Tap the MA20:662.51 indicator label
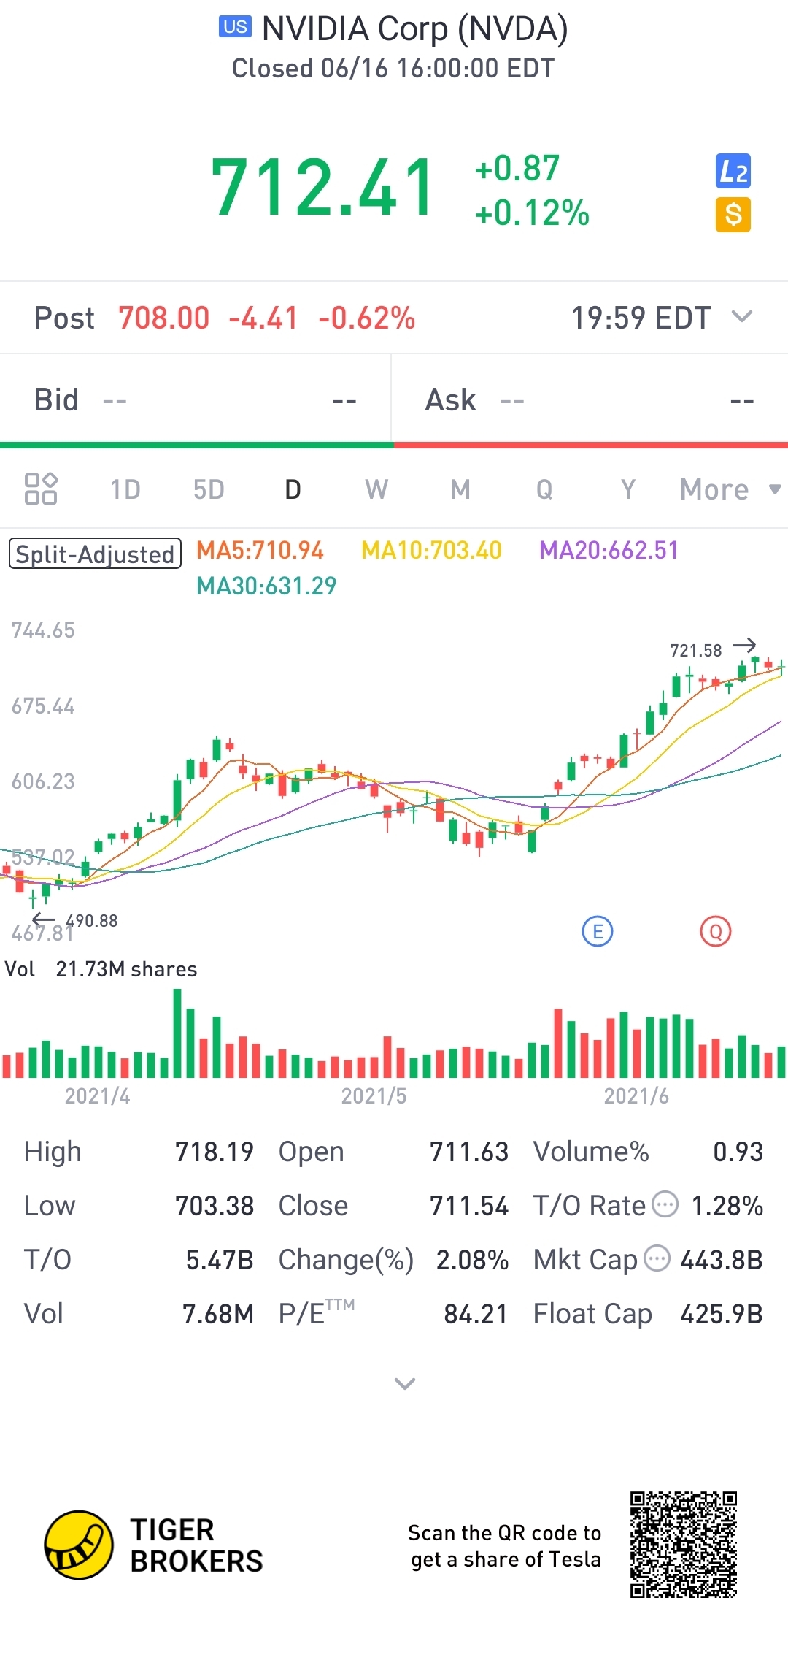 pyautogui.click(x=609, y=550)
